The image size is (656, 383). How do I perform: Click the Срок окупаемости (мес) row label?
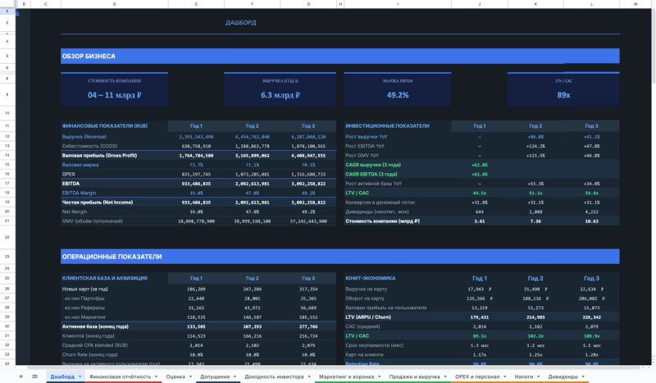pyautogui.click(x=374, y=345)
